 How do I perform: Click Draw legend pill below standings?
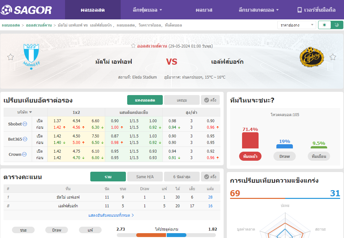tap(57, 230)
